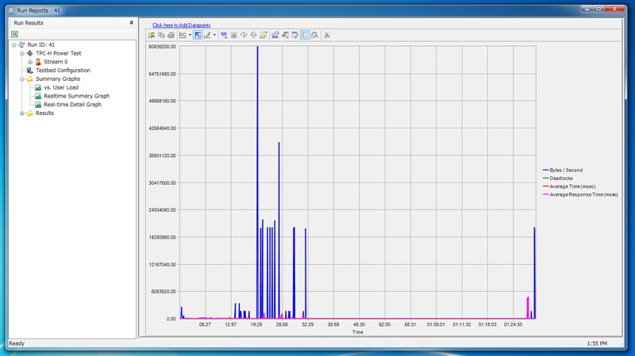Click the copy graph toolbar icon

(161, 35)
